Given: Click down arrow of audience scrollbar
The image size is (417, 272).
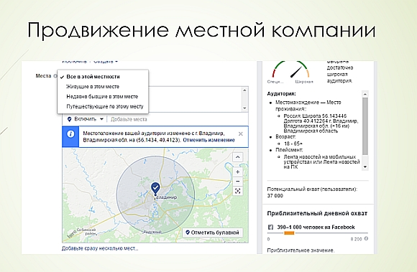Looking at the screenshot, I should tap(365, 167).
